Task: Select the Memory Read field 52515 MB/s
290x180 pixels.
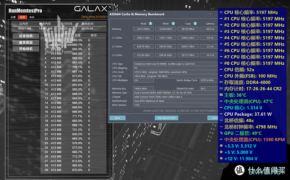Action: coord(143,29)
